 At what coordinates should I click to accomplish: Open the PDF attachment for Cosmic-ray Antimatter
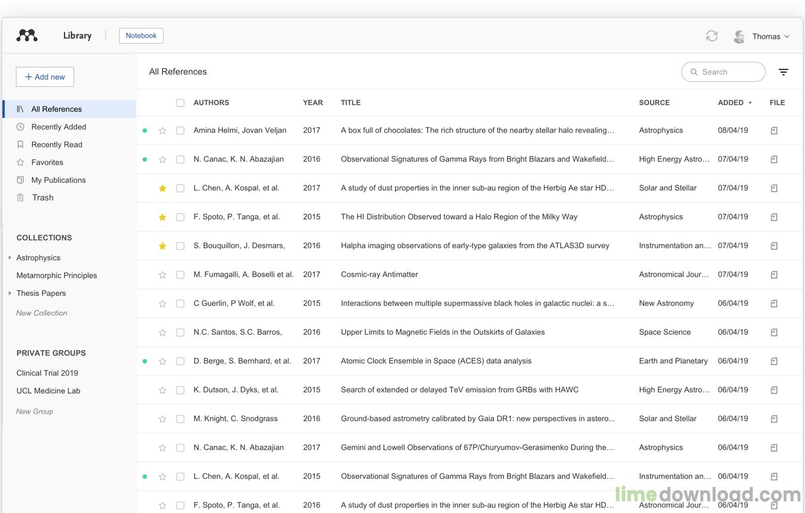coord(774,274)
